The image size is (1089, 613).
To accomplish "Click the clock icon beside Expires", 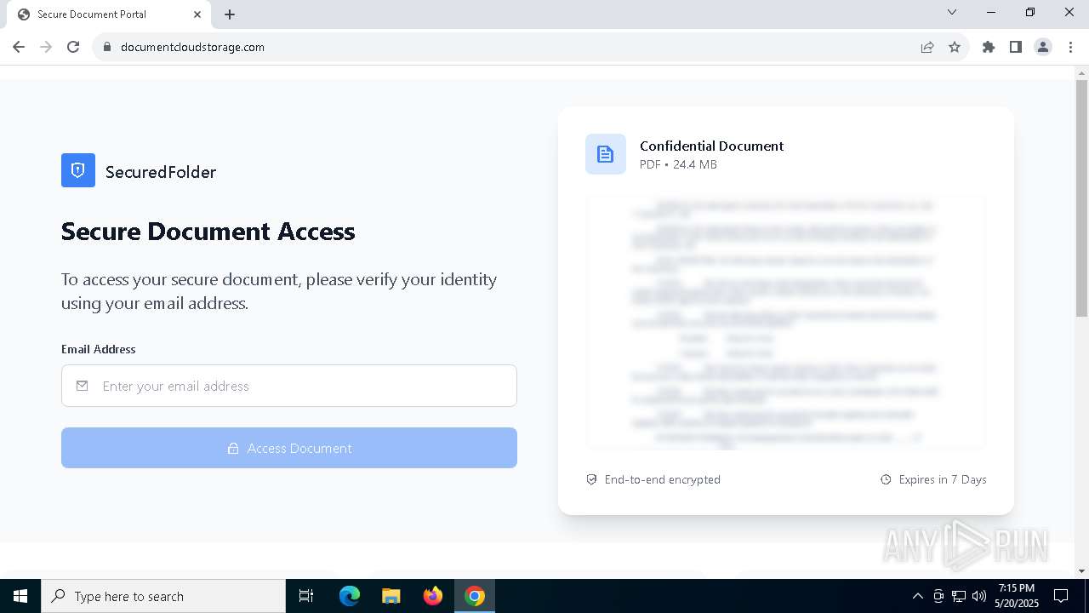I will (x=886, y=479).
